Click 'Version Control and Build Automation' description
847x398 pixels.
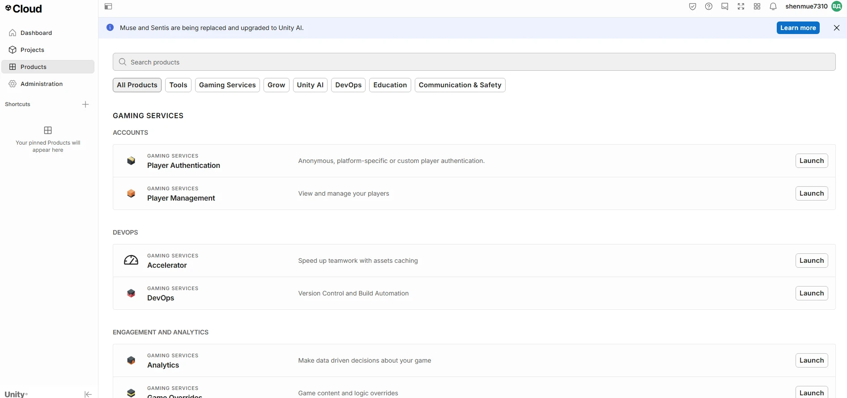pyautogui.click(x=353, y=293)
